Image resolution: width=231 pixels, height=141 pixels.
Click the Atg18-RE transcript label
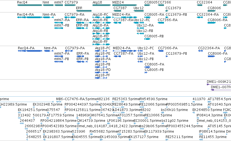coord(100,20)
